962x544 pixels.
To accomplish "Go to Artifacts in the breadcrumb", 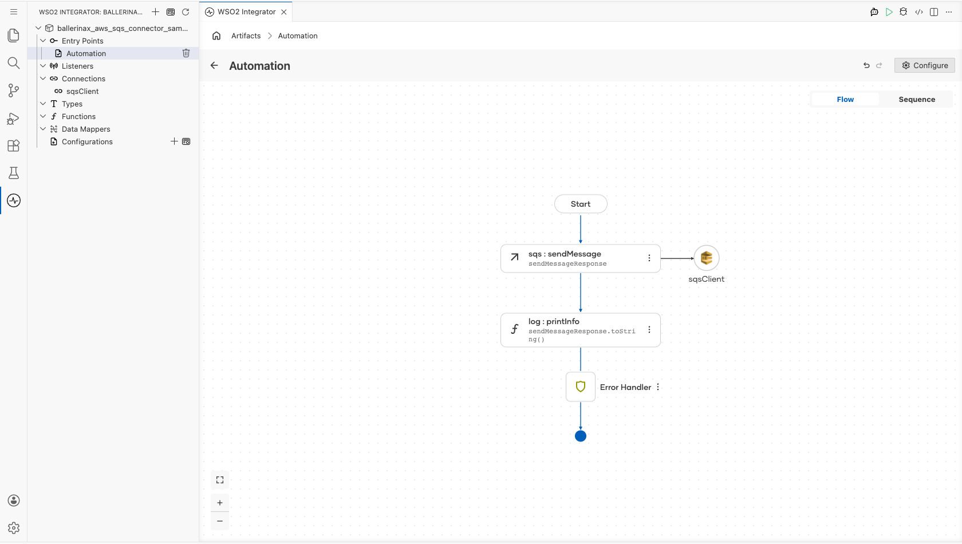I will point(246,36).
